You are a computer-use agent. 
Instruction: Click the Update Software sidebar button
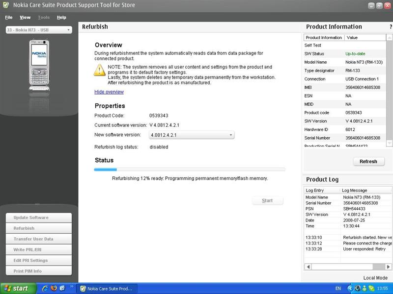(x=39, y=218)
